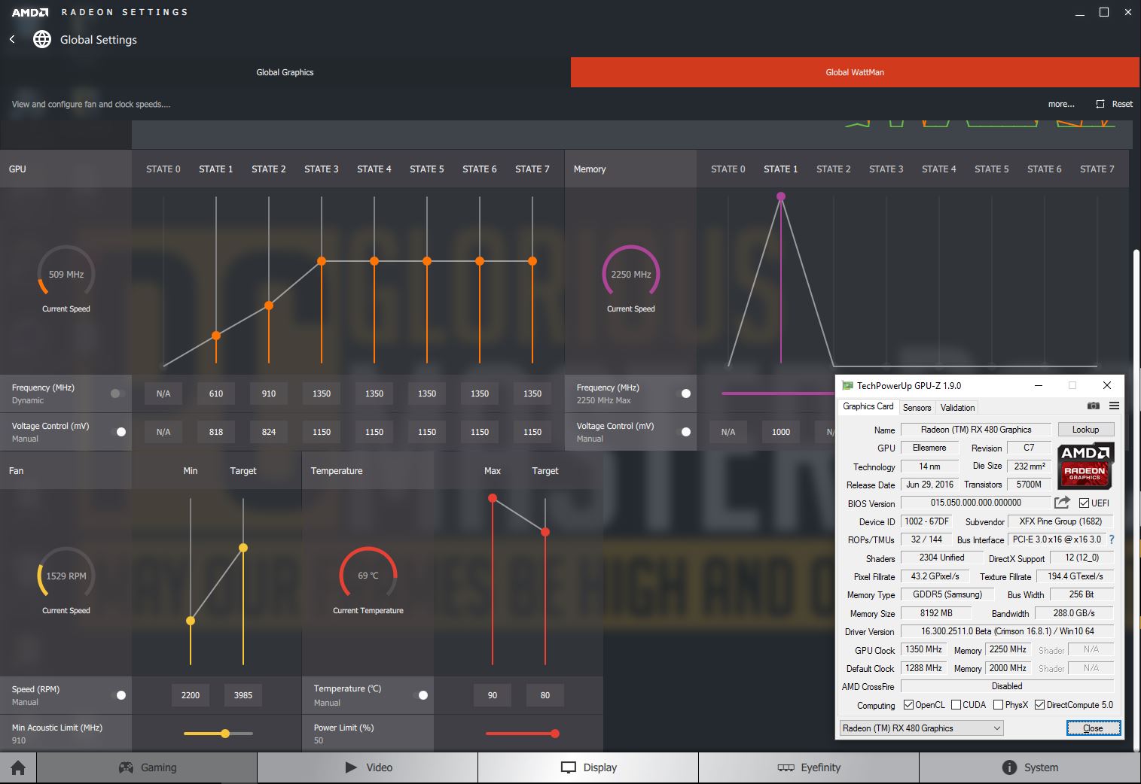Toggle Memory Voltage Control switch
The width and height of the screenshot is (1141, 784).
click(684, 432)
